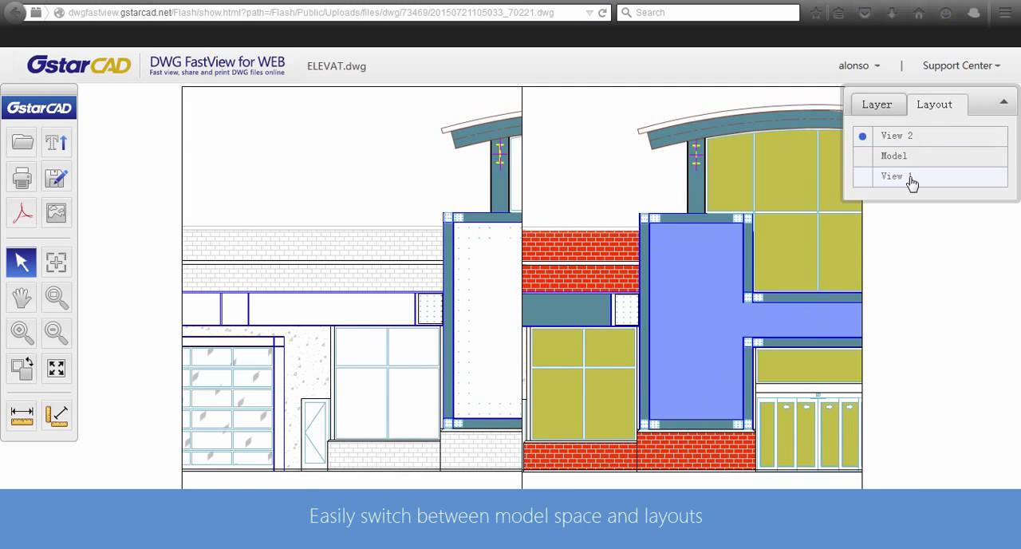This screenshot has height=549, width=1021.
Task: Select the arrow pointer tool
Action: (x=22, y=263)
